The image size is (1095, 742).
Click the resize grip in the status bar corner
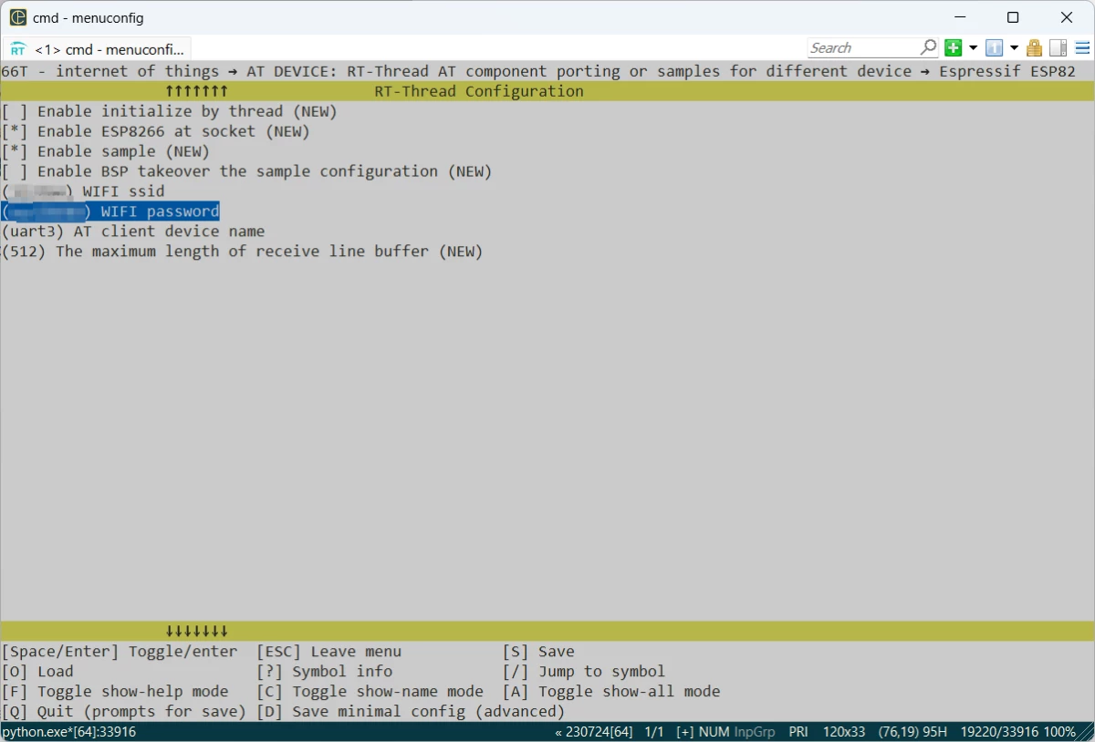coord(1086,733)
